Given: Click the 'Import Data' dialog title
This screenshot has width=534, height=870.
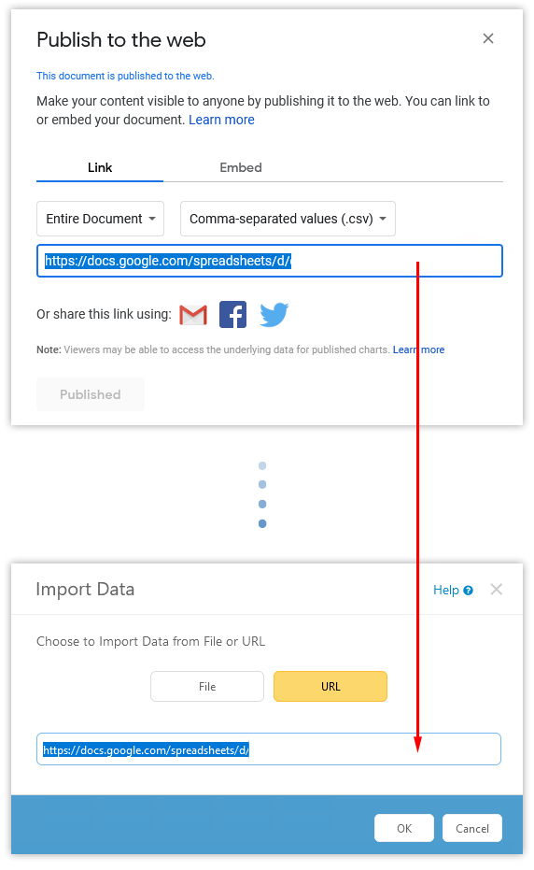Looking at the screenshot, I should [x=85, y=590].
